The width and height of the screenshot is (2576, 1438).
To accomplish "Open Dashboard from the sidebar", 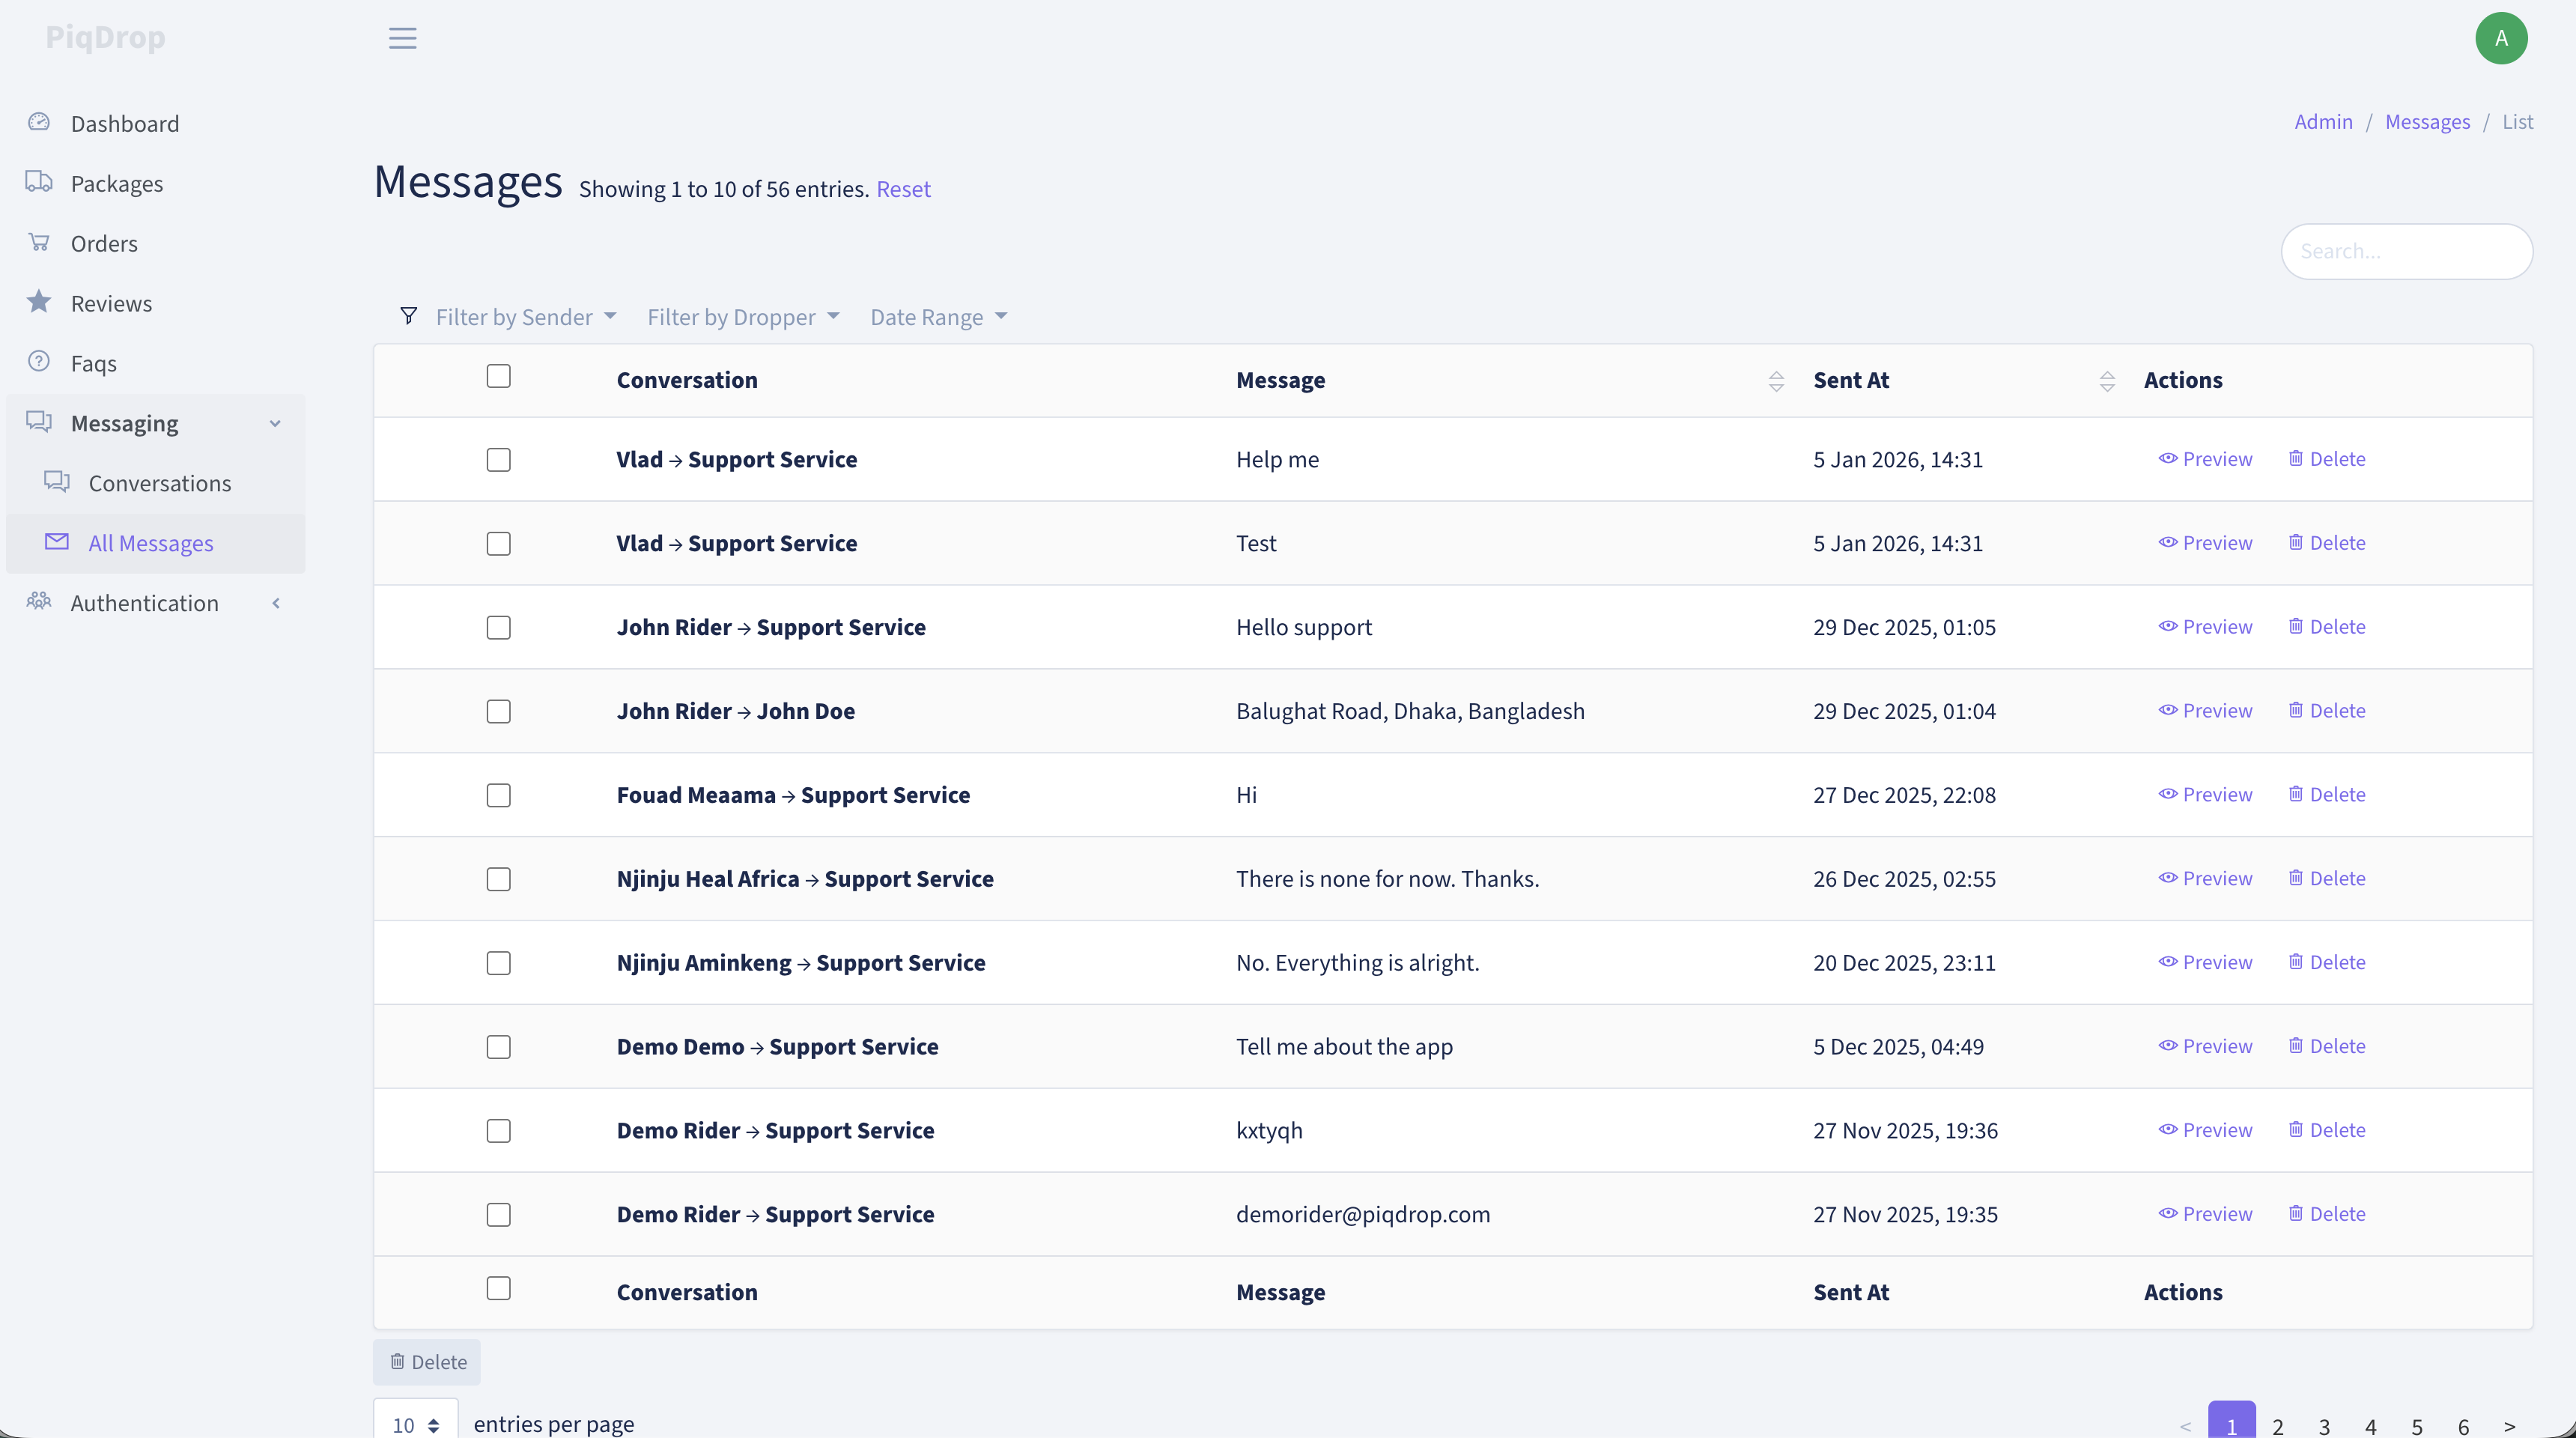I will click(x=125, y=124).
